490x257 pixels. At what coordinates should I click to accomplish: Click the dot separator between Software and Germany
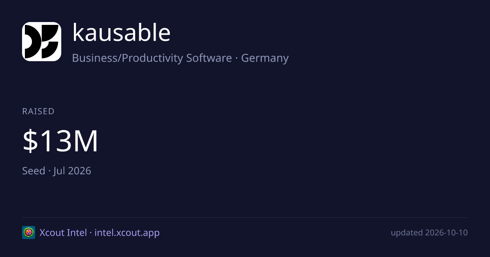236,58
